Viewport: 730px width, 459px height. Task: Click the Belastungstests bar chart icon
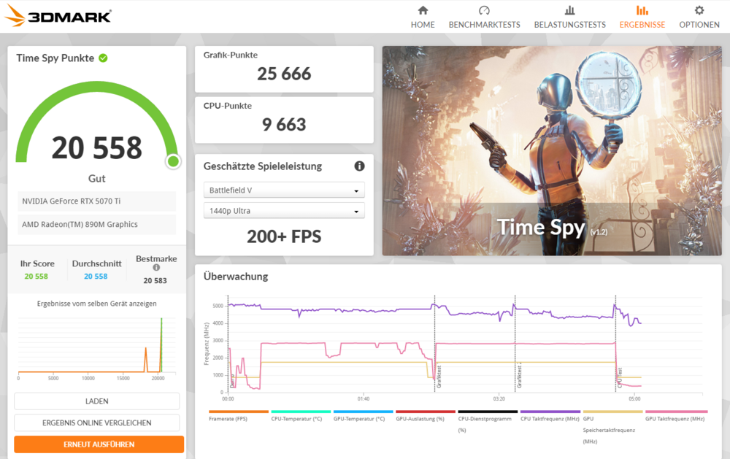tap(569, 11)
